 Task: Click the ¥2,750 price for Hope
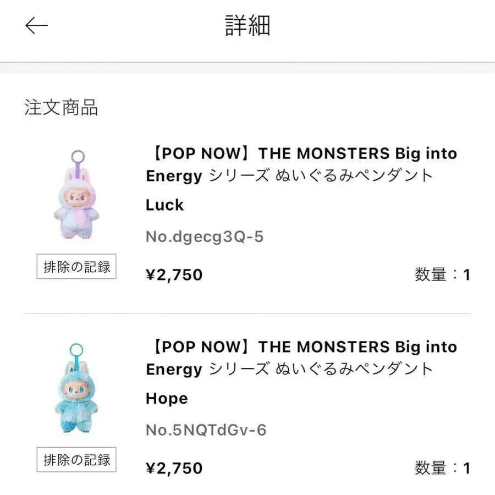point(174,468)
